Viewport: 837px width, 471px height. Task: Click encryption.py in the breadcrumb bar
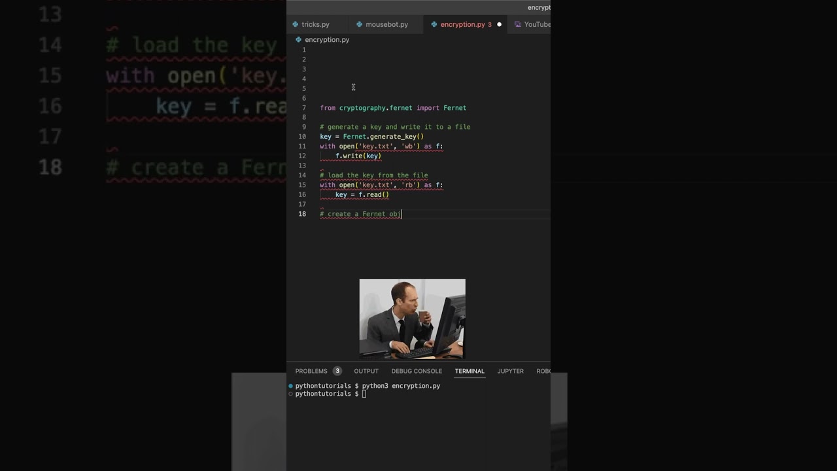click(327, 40)
